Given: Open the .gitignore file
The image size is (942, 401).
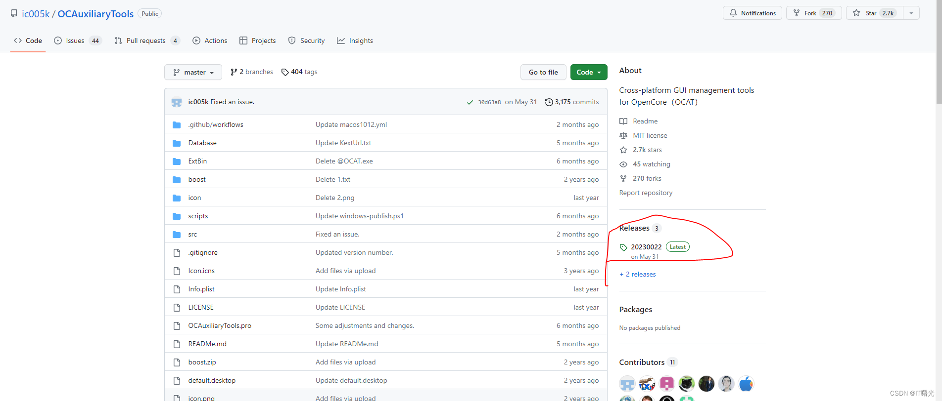Looking at the screenshot, I should click(x=203, y=252).
